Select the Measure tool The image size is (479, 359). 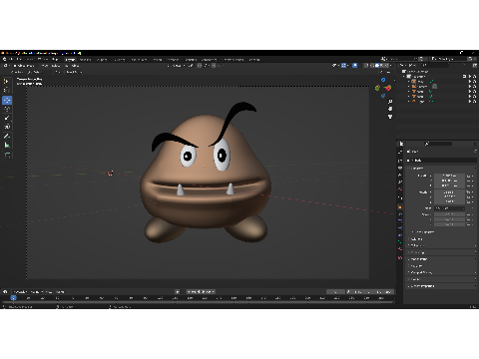[x=7, y=145]
